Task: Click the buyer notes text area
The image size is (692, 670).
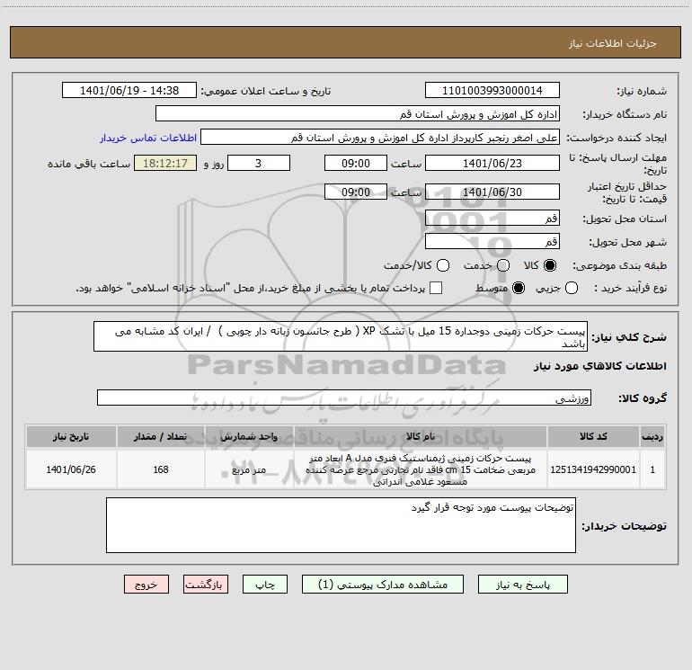Action: click(x=341, y=524)
